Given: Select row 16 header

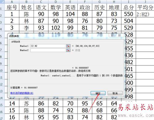Looking at the screenshot, I should click(x=2, y=110).
